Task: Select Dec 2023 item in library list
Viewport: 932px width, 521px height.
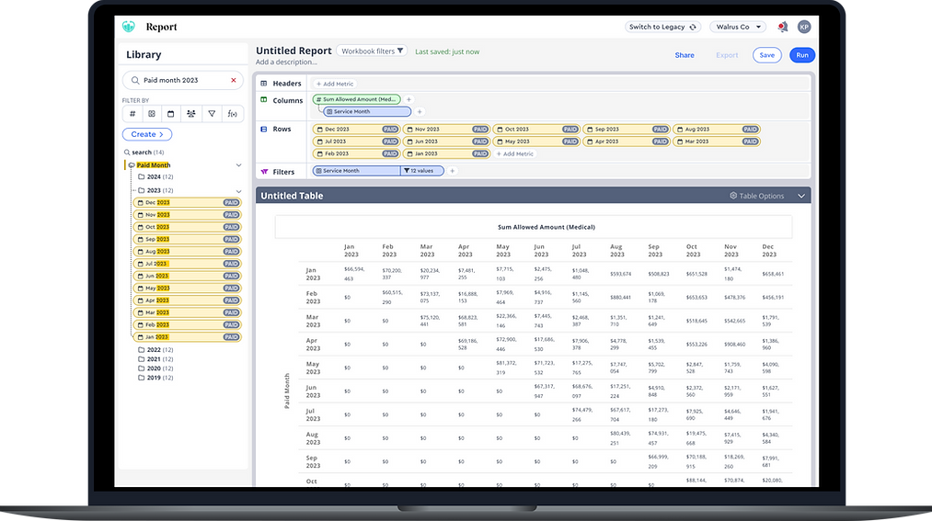Action: click(187, 202)
